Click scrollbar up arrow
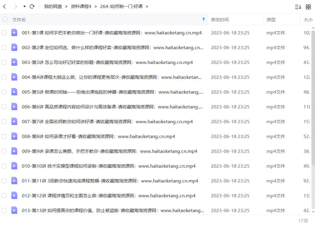The width and height of the screenshot is (315, 226). tap(313, 28)
